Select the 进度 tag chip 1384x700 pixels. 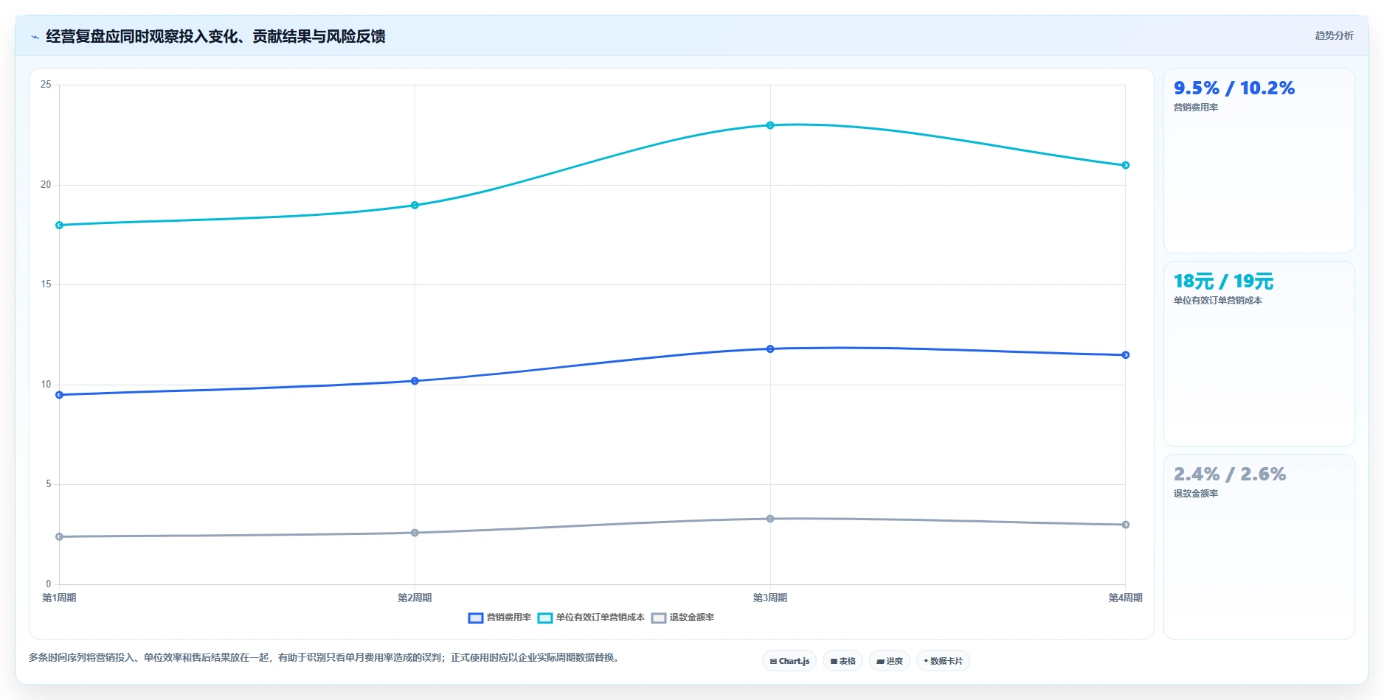pos(890,661)
